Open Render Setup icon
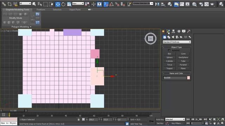Image resolution: width=225 pixels, height=126 pixels. 201,4
